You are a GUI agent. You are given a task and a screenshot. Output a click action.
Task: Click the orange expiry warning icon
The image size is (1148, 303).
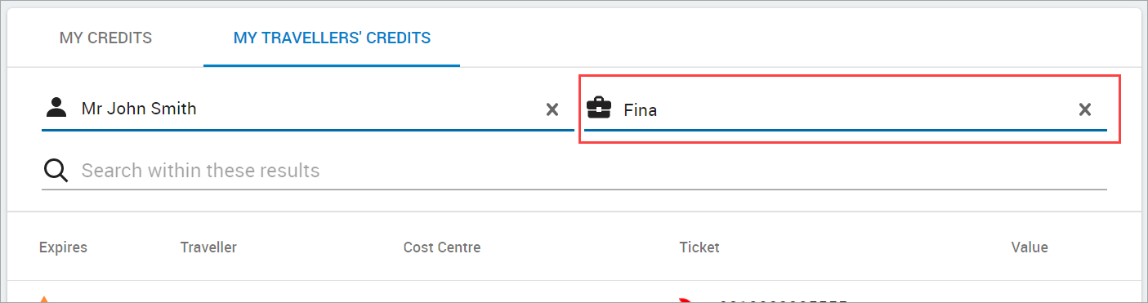pyautogui.click(x=44, y=299)
